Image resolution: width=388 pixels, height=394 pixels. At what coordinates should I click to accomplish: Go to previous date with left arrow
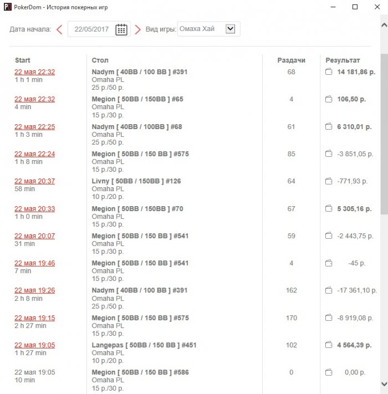point(59,29)
